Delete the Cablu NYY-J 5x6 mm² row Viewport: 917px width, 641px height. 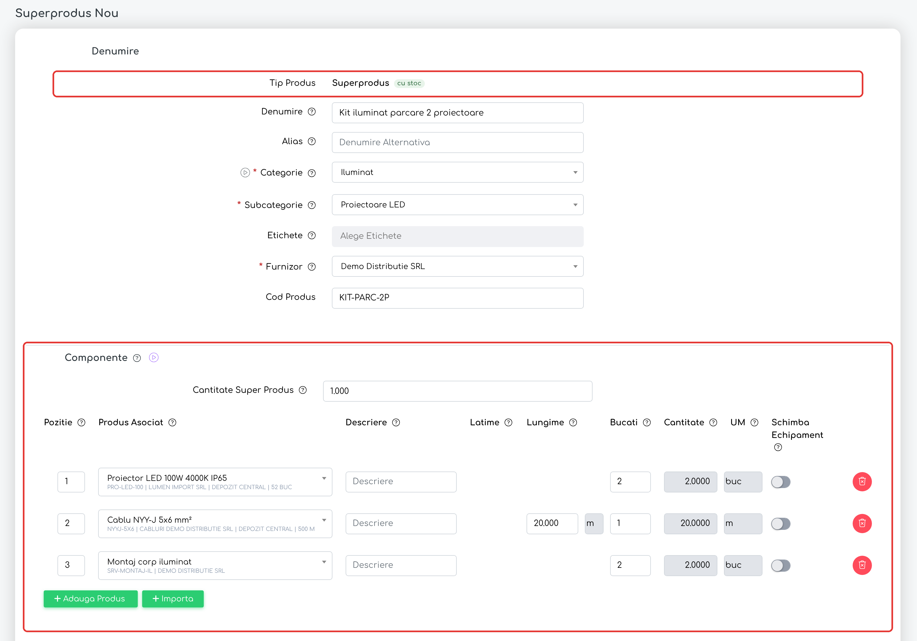(862, 524)
